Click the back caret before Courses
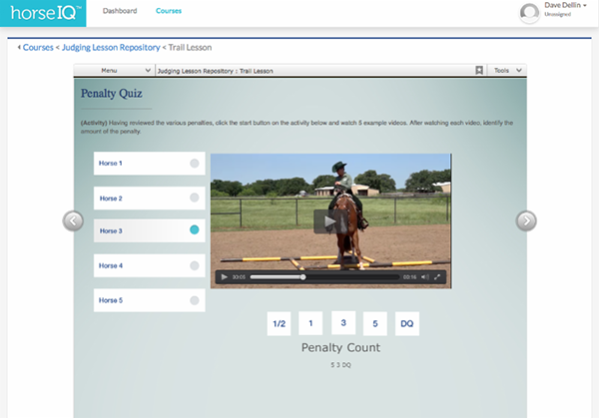This screenshot has width=599, height=418. [19, 47]
